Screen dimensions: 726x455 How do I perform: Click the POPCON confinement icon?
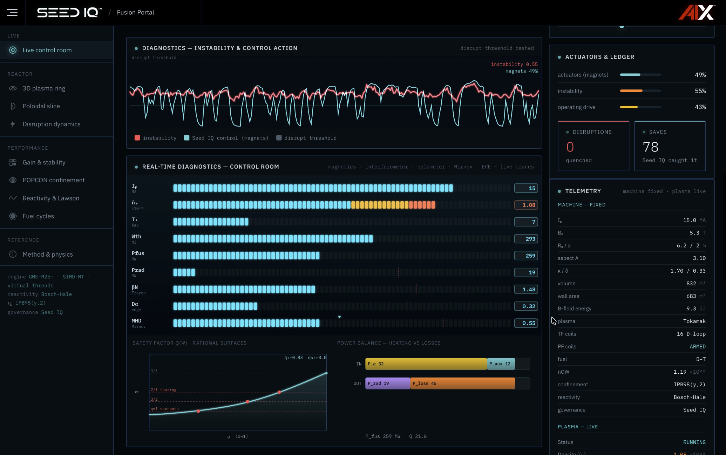click(13, 180)
